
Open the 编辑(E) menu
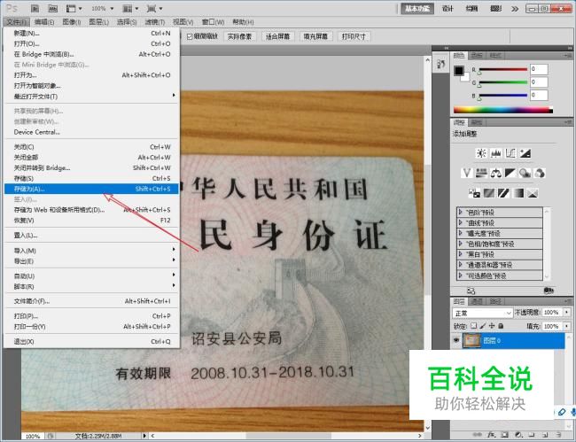pos(44,22)
